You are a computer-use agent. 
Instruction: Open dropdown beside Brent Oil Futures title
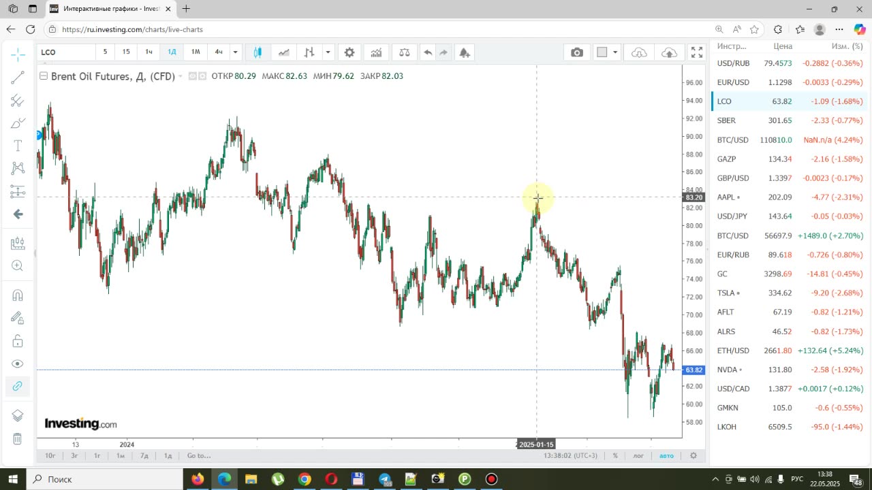coord(181,76)
